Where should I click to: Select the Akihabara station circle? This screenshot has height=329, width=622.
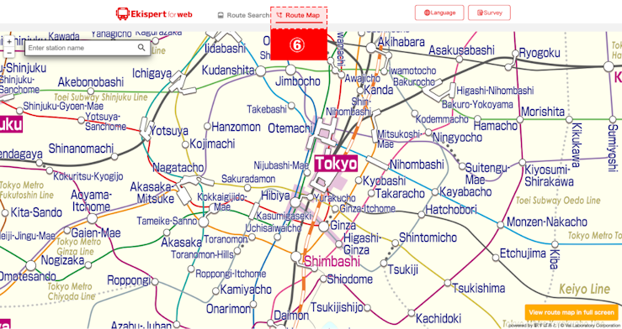tap(371, 48)
